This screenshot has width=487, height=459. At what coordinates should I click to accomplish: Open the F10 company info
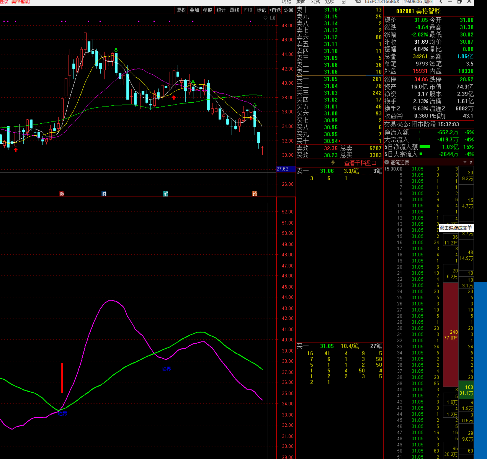coord(248,10)
